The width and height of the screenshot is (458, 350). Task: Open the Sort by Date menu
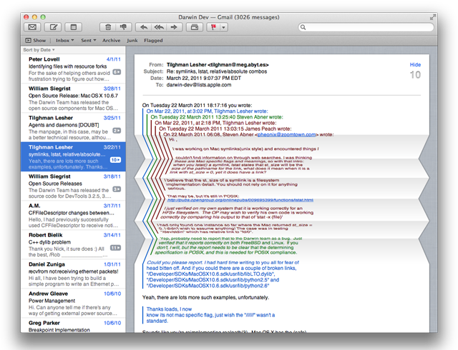point(39,50)
